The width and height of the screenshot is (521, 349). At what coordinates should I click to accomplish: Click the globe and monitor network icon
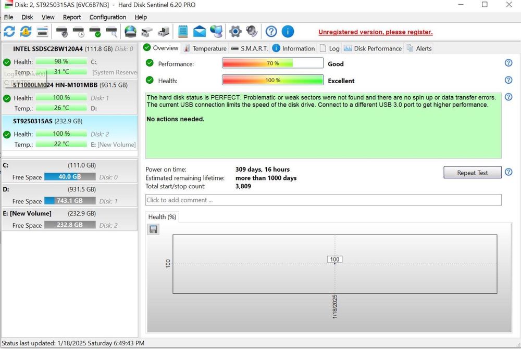[217, 32]
